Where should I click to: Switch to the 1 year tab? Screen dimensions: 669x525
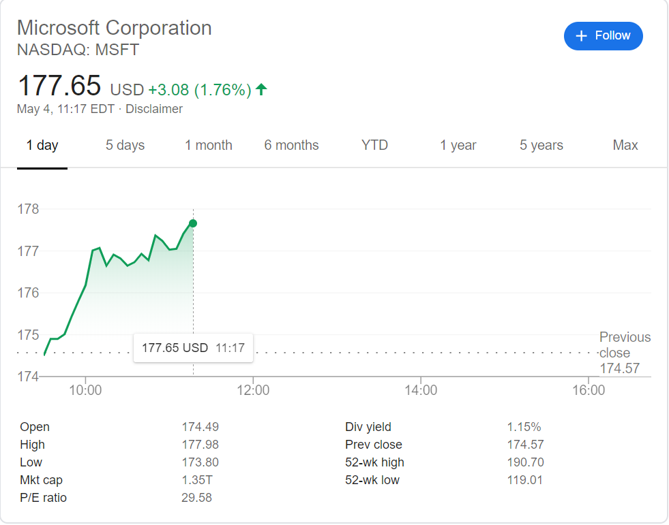tap(458, 145)
